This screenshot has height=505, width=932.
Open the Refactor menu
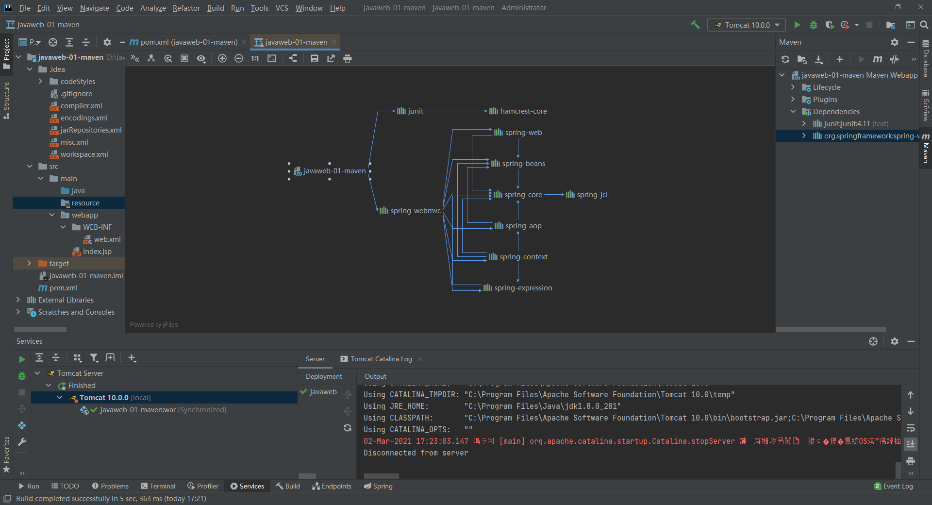186,8
